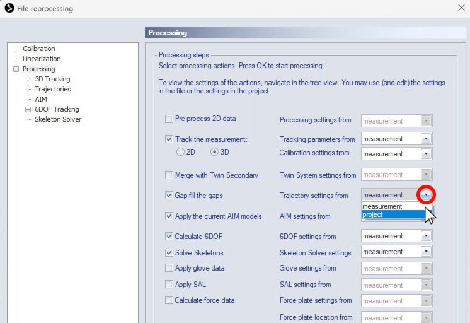
Task: Open the 6DOF settings from dropdown
Action: click(426, 236)
